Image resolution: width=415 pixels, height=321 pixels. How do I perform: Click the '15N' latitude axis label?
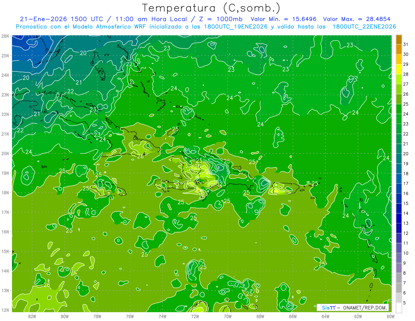tap(5, 251)
